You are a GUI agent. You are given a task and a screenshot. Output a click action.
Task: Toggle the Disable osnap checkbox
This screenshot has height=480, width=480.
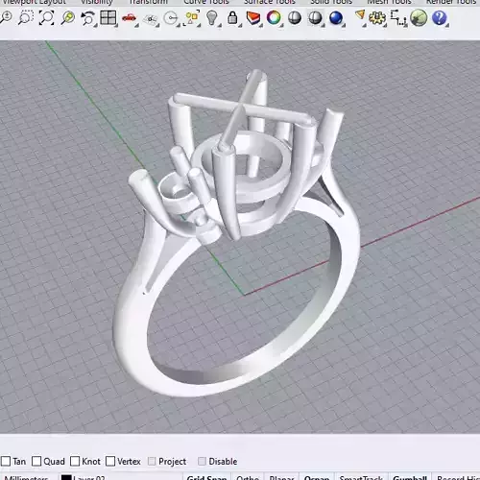202,461
